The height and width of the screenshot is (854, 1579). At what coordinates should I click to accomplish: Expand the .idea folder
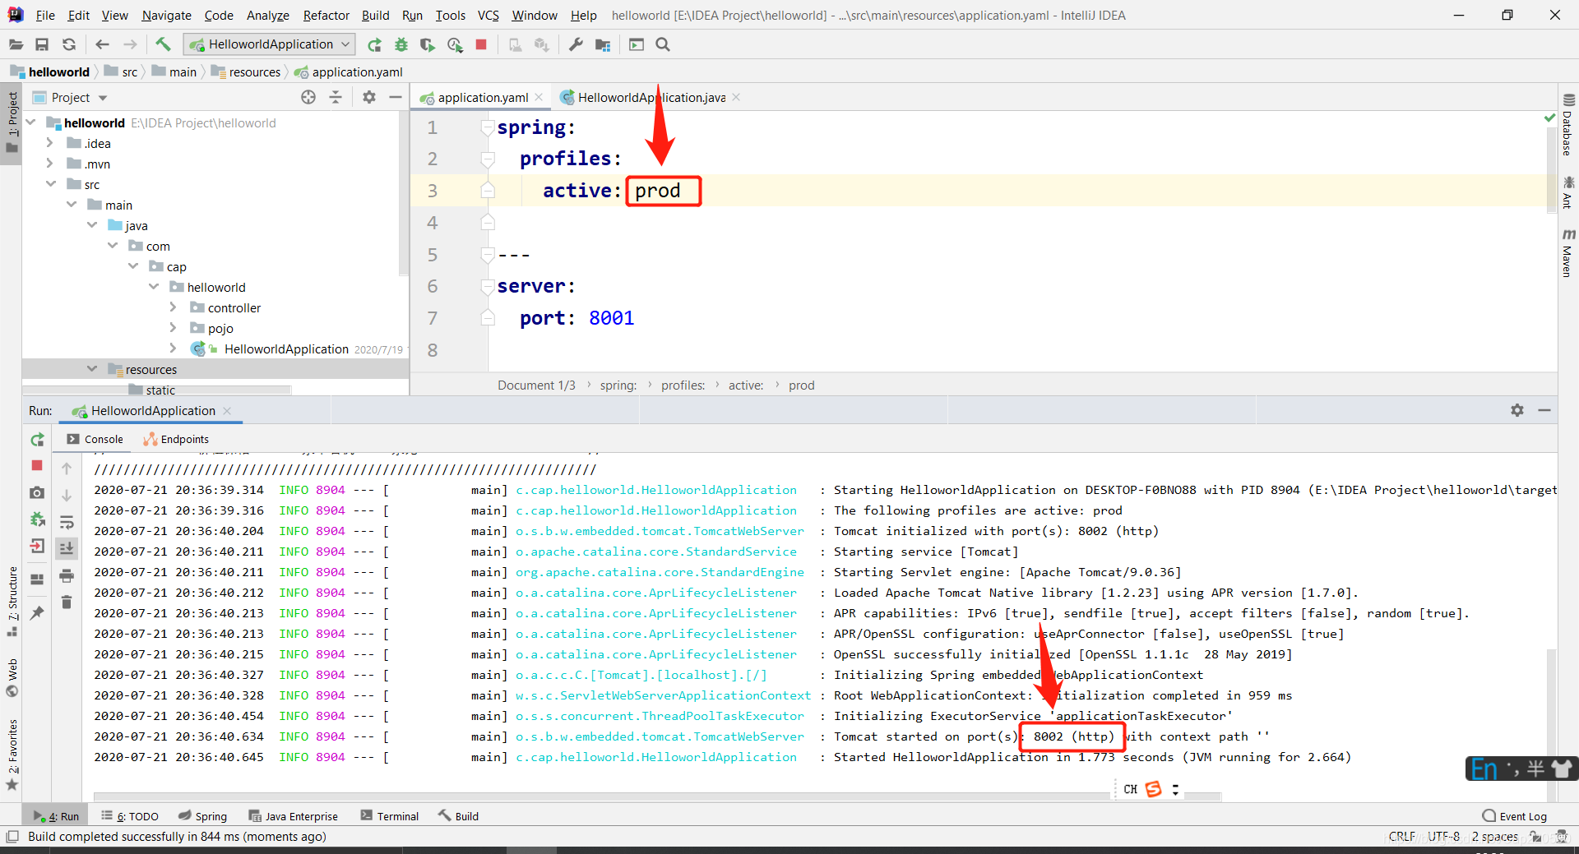pos(50,143)
